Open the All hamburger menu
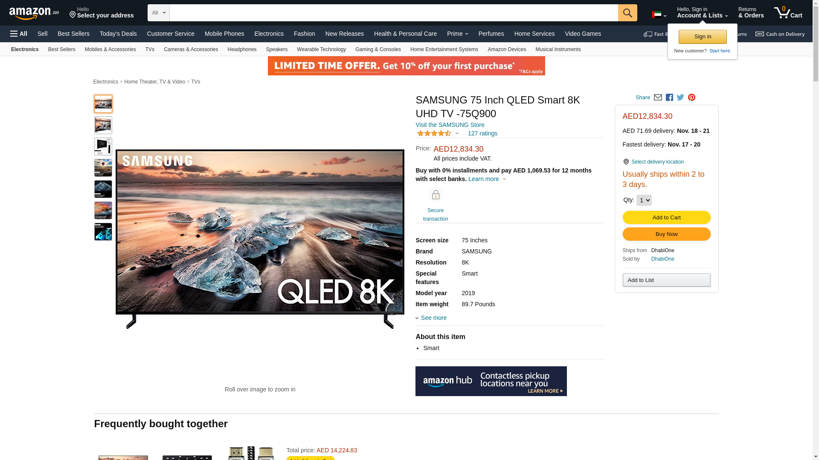This screenshot has width=819, height=460. 19,34
